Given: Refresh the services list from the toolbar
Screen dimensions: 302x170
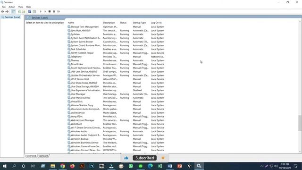Looking at the screenshot, I should (x=19, y=11).
